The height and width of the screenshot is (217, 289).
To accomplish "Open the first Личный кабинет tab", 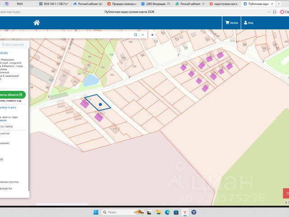I will point(88,4).
